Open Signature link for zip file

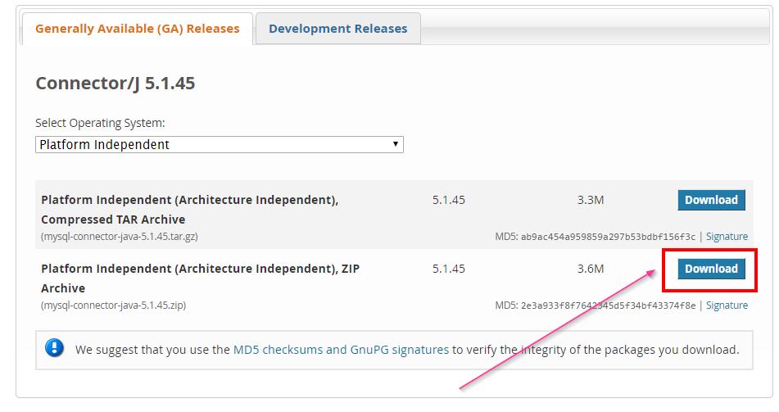tap(727, 306)
